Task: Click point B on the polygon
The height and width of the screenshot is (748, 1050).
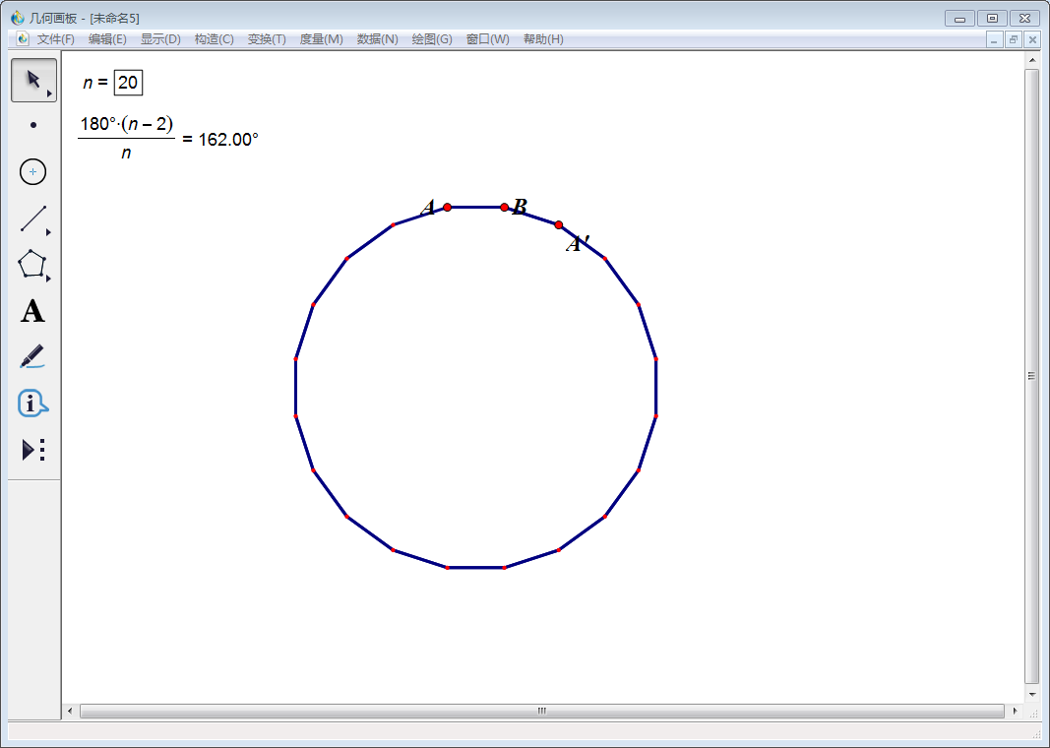Action: click(504, 207)
